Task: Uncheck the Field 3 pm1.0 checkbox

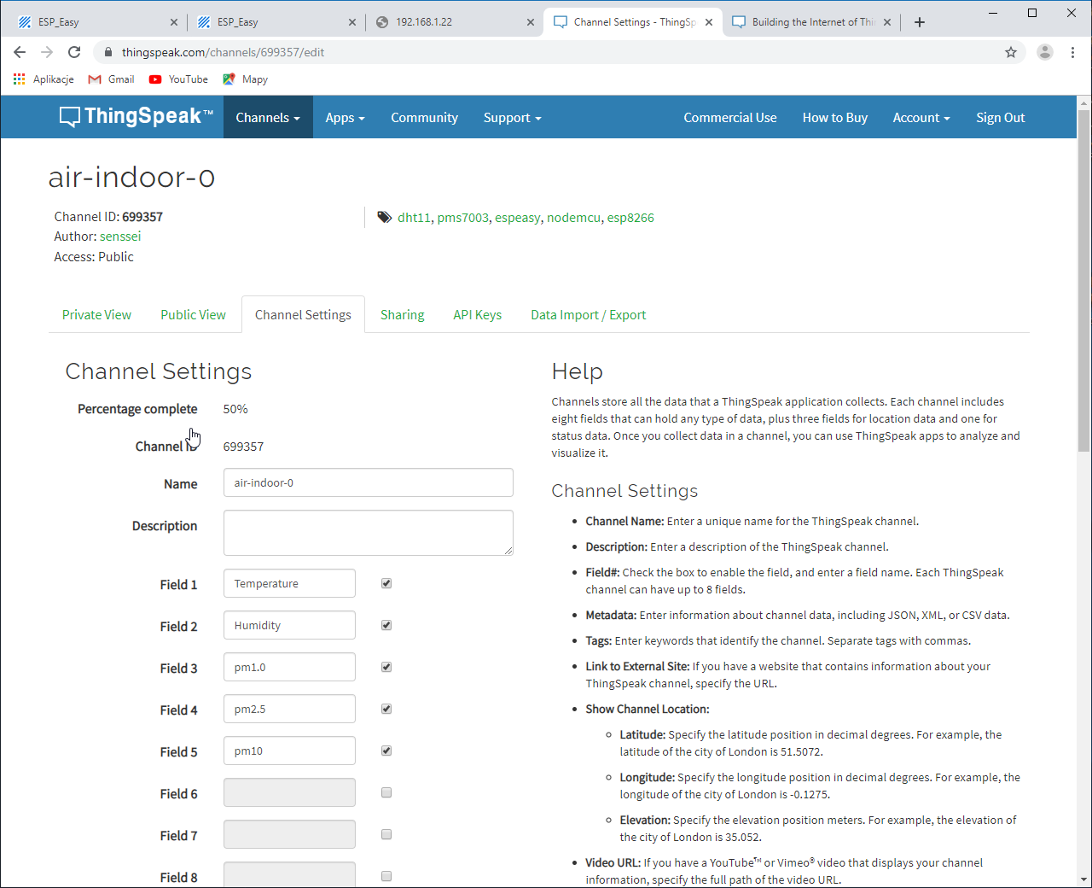Action: [386, 667]
